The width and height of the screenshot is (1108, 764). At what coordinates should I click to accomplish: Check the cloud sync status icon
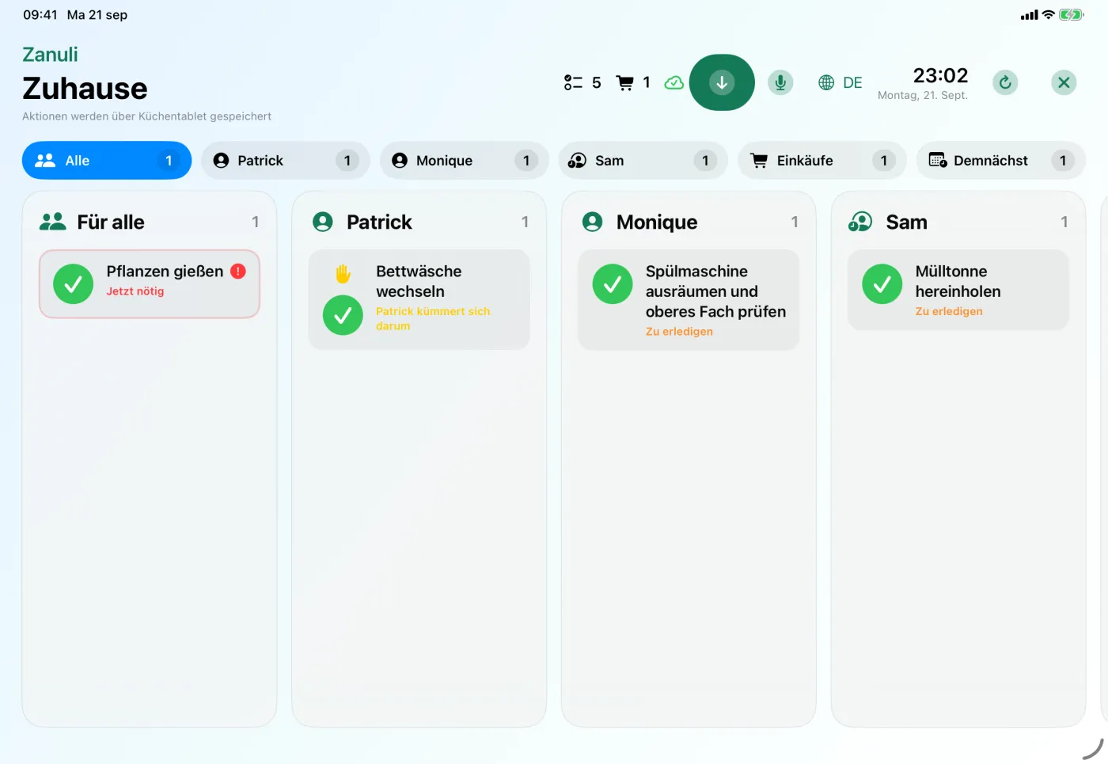tap(674, 82)
